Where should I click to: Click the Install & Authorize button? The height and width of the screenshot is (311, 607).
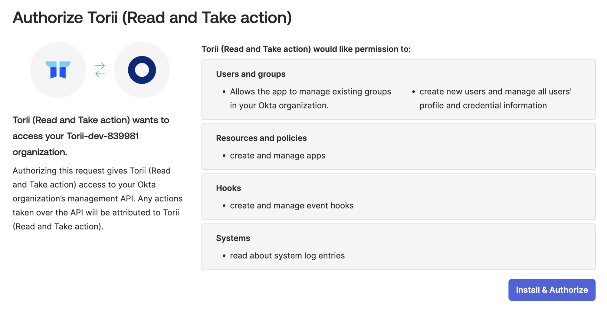click(552, 290)
